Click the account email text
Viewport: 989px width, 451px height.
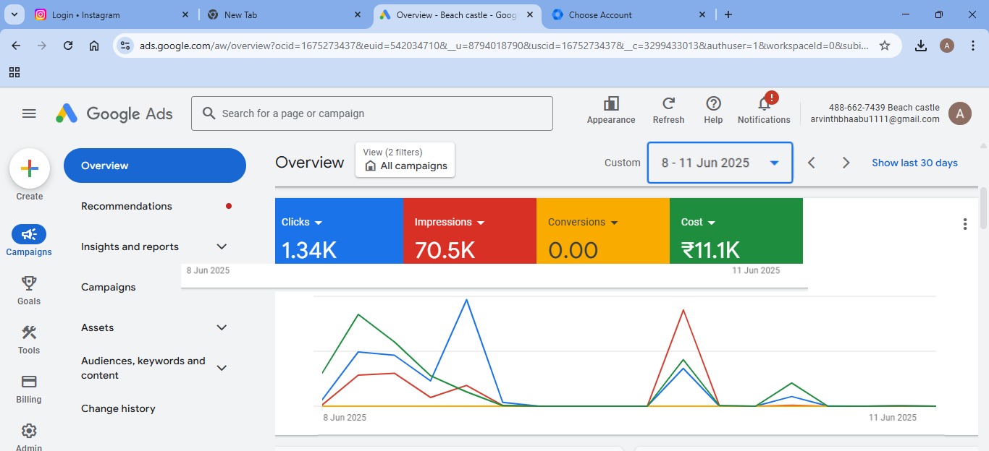pyautogui.click(x=875, y=120)
